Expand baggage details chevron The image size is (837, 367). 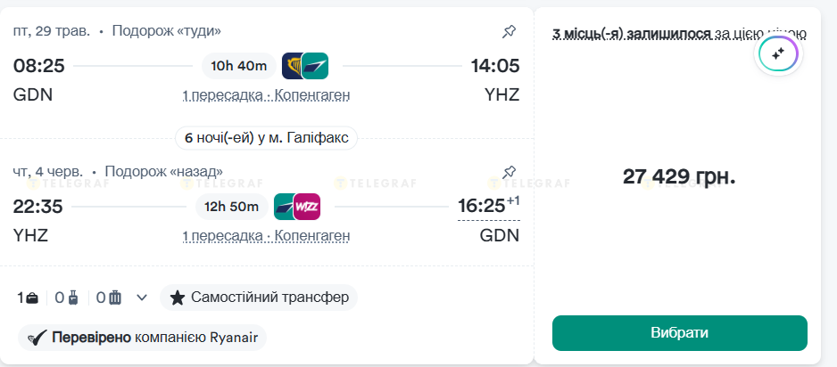click(141, 298)
